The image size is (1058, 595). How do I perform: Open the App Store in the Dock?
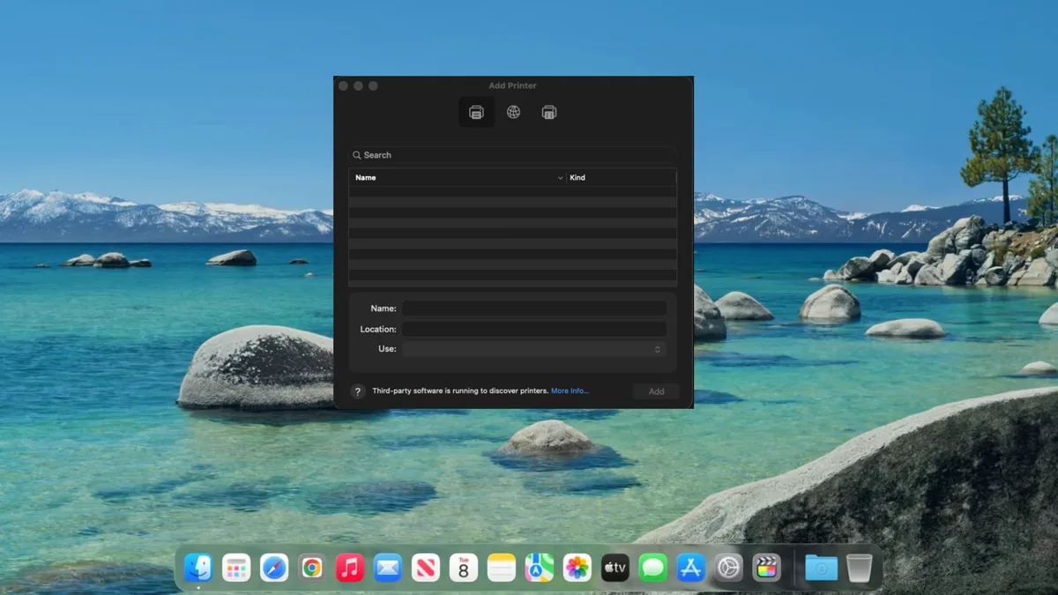point(691,568)
